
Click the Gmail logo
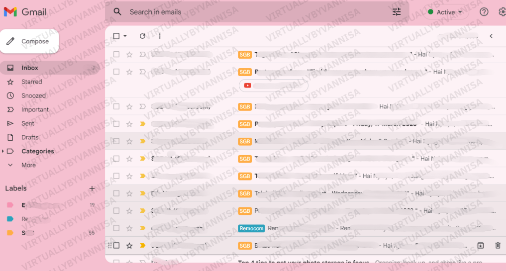25,12
